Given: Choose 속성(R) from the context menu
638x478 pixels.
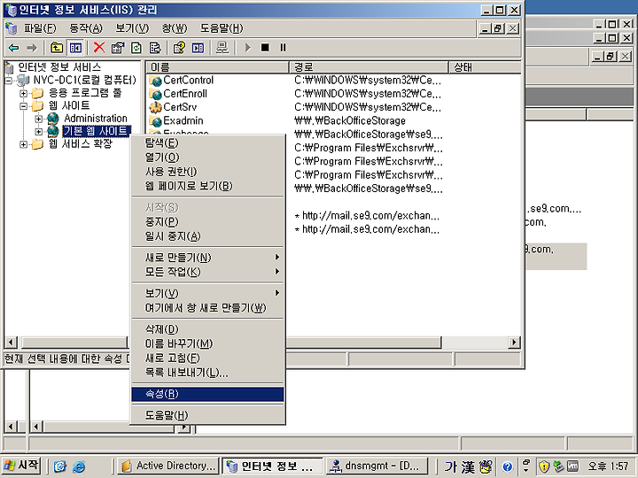Looking at the screenshot, I should tap(208, 394).
